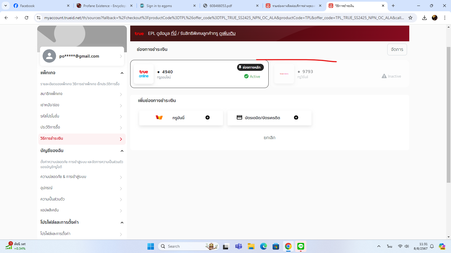
Task: Reload the page
Action: (26, 18)
